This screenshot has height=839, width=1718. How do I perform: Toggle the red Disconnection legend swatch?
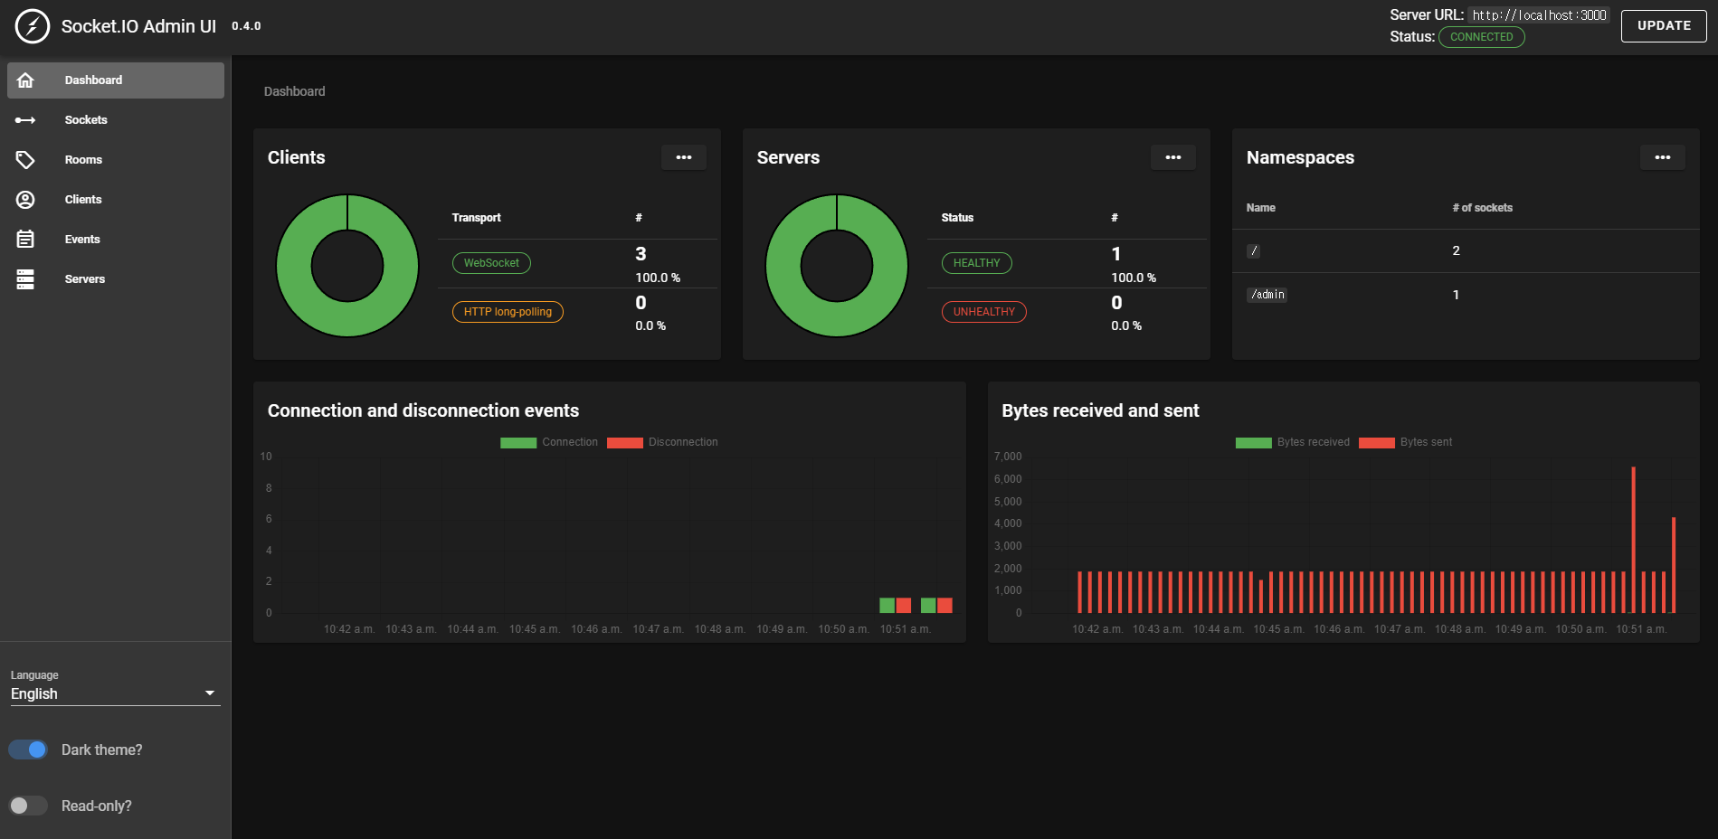625,443
